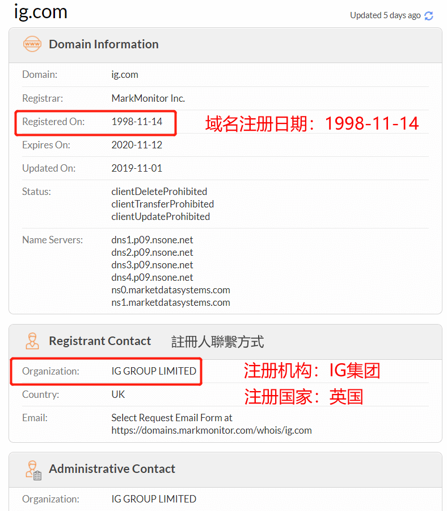Select name server dns1.p09.nsone.net
Viewport: 447px width, 511px height.
tap(152, 240)
